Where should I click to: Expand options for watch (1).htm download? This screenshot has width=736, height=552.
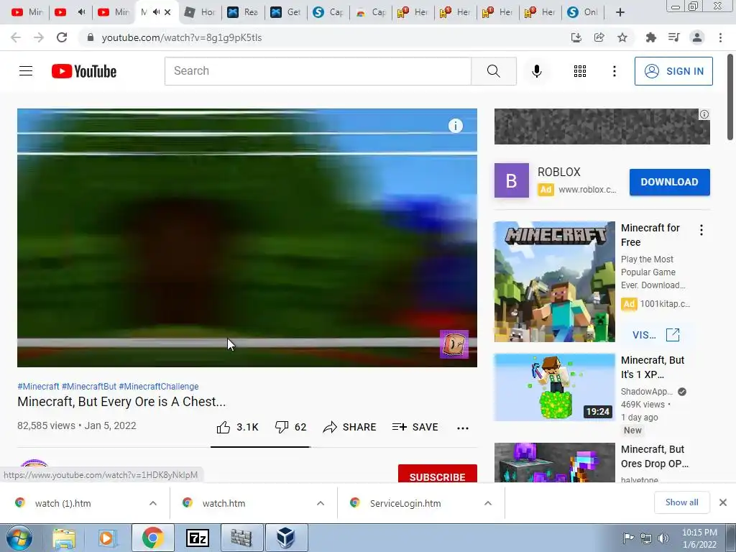click(153, 503)
